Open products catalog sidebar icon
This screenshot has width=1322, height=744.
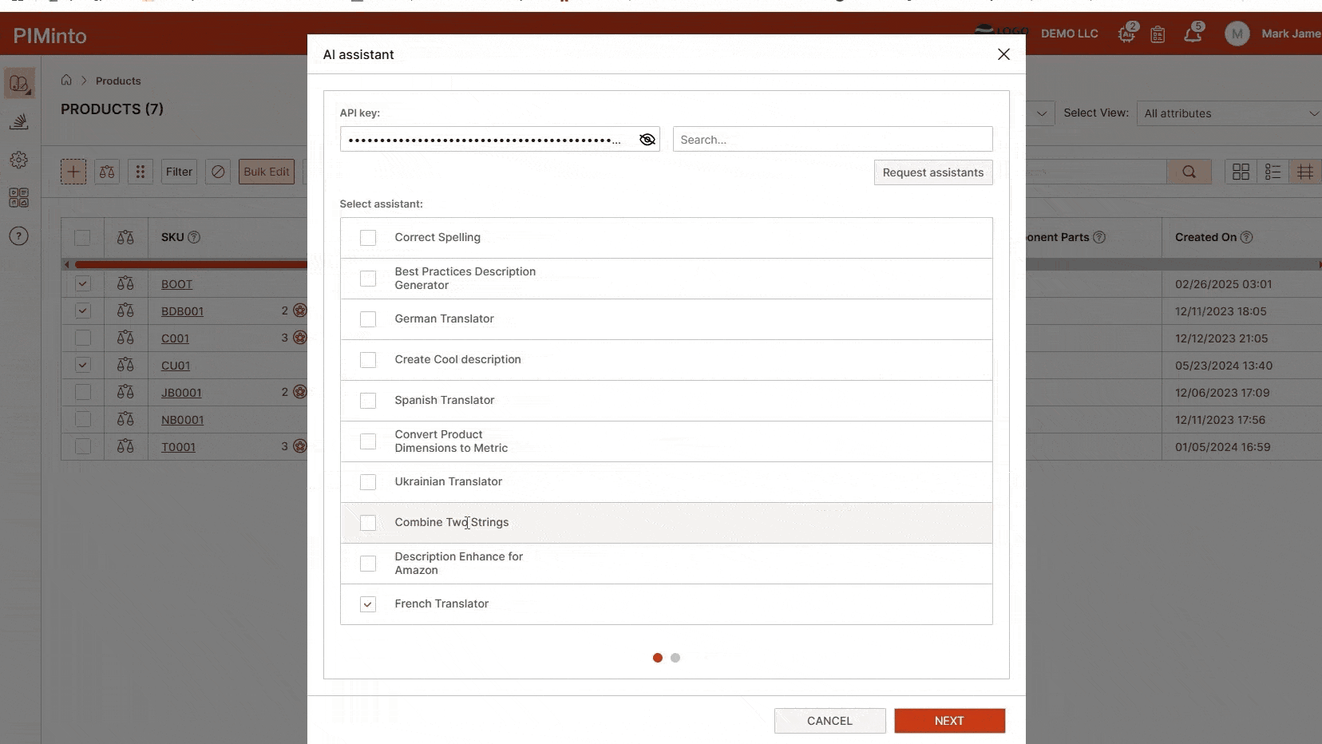click(19, 84)
